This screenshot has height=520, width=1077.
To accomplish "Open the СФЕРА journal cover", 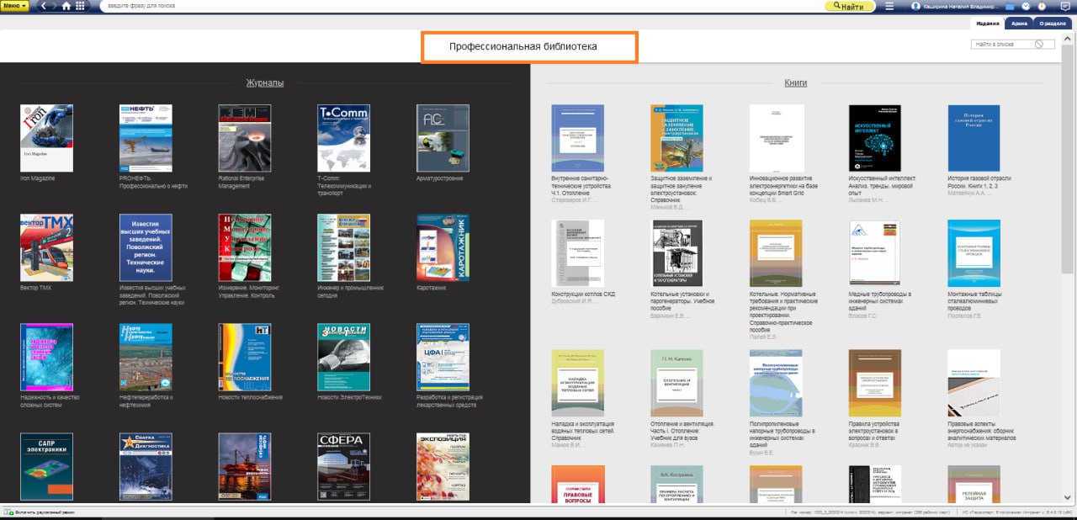I will click(344, 466).
